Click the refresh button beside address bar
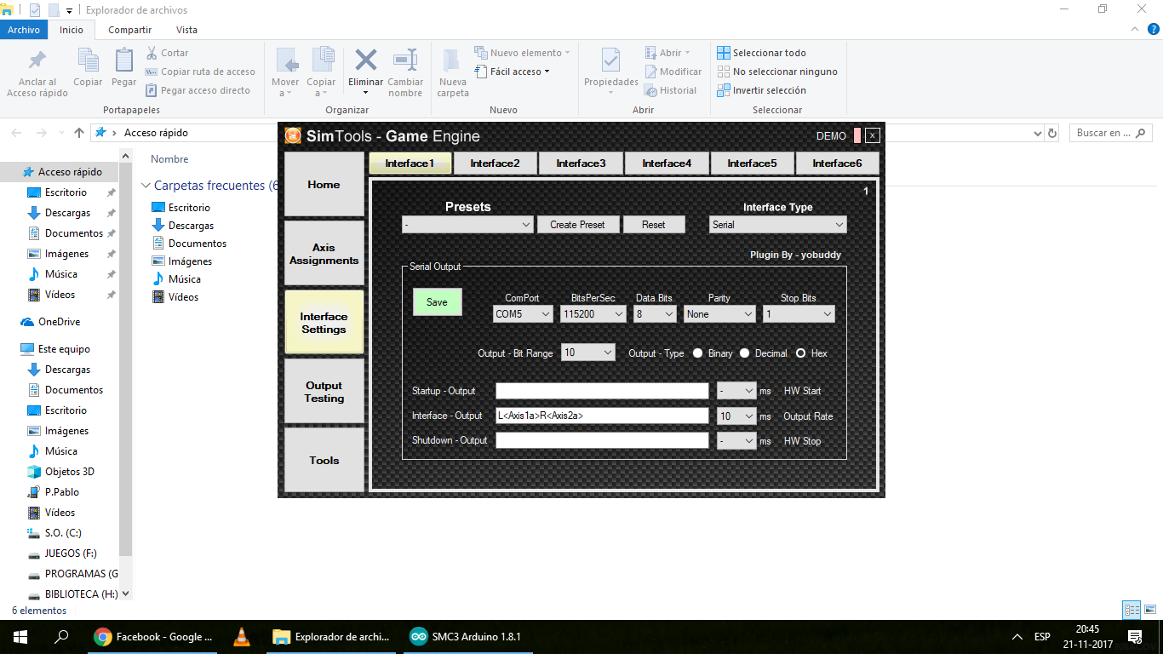 click(1052, 133)
